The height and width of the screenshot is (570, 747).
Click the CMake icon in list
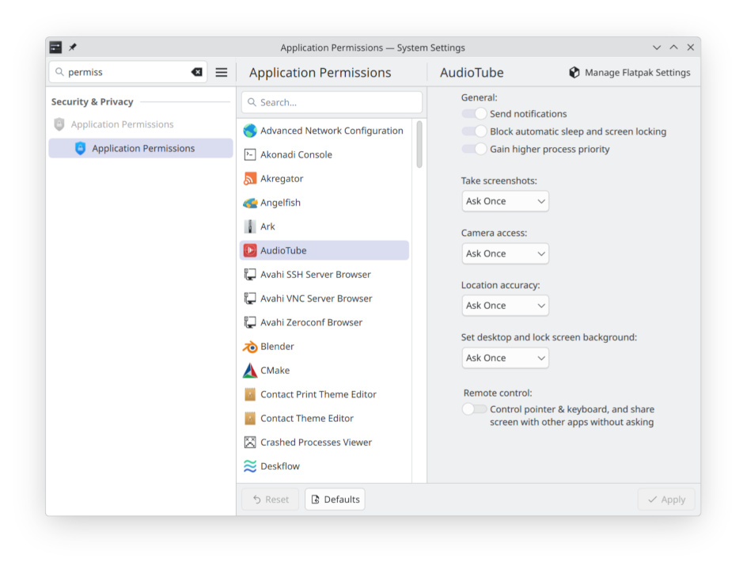click(250, 370)
